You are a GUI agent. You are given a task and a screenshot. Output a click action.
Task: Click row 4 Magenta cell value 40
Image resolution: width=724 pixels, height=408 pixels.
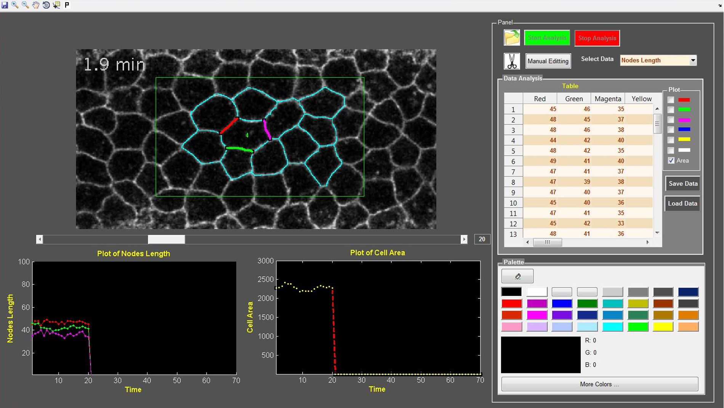pyautogui.click(x=608, y=140)
